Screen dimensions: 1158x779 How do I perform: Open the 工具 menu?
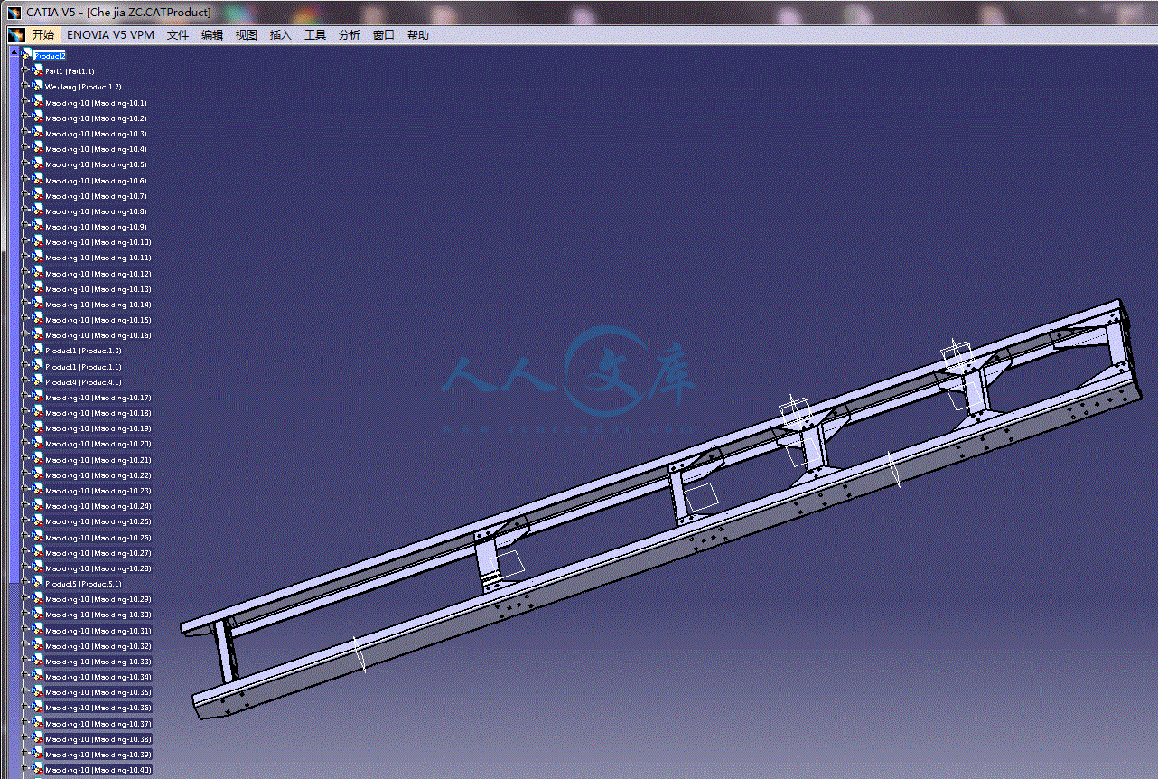(x=315, y=35)
